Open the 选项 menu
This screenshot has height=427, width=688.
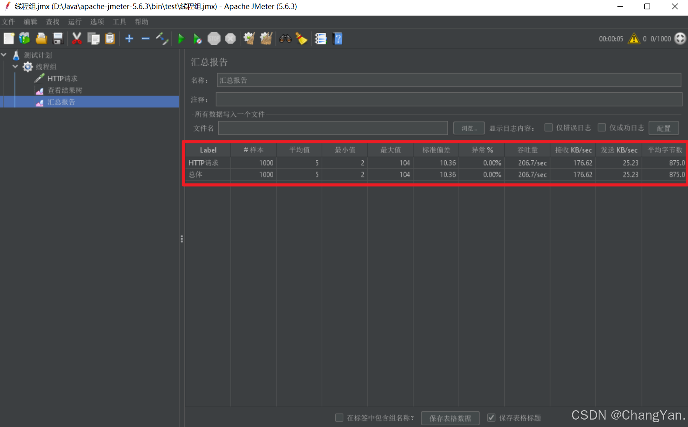[97, 21]
